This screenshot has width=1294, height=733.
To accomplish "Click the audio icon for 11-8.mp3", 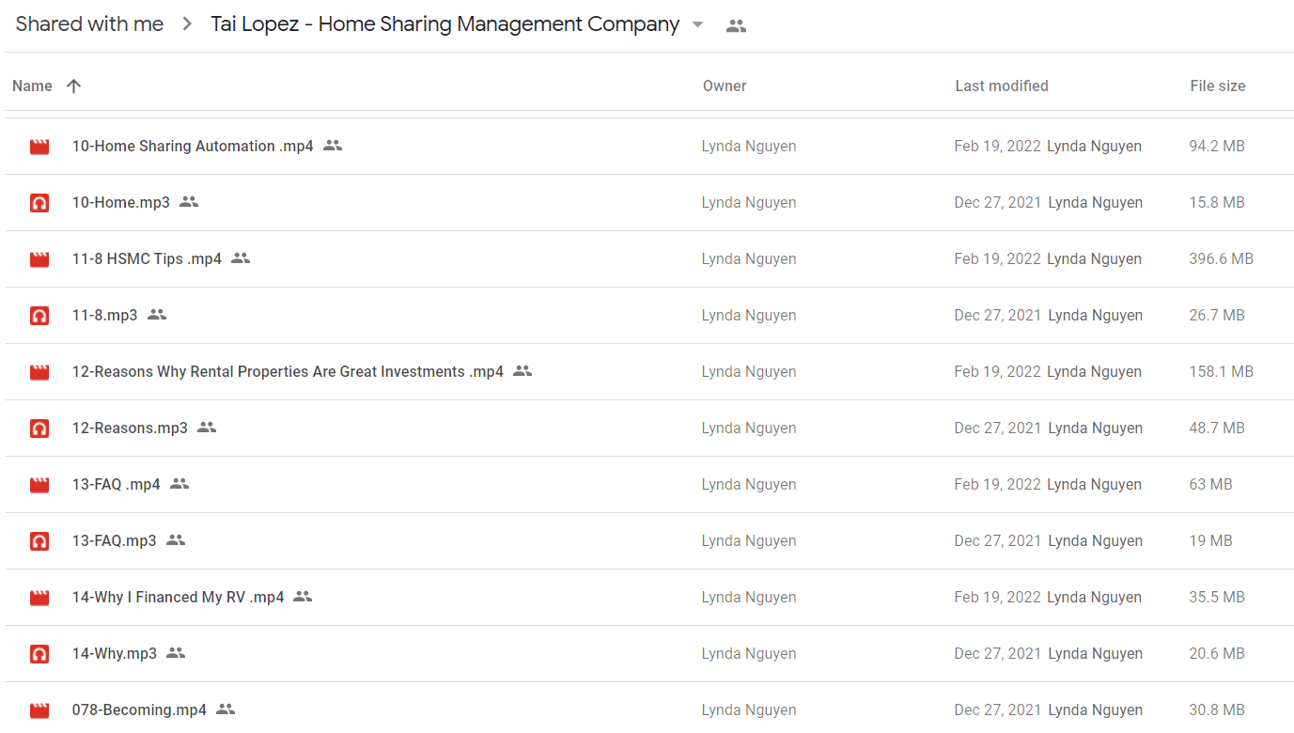I will point(39,316).
